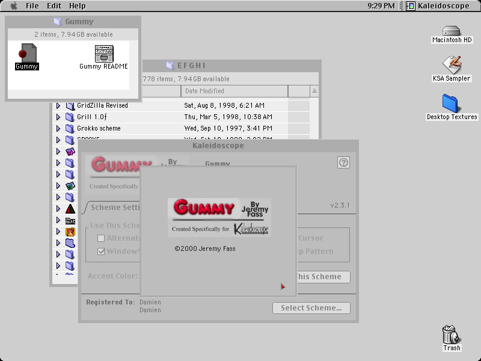Expand the row with the orange picture icon
Viewport: 481px width, 361px height.
pos(58,232)
